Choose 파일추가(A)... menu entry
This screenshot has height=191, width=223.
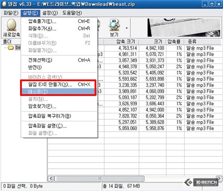[x=59, y=29]
